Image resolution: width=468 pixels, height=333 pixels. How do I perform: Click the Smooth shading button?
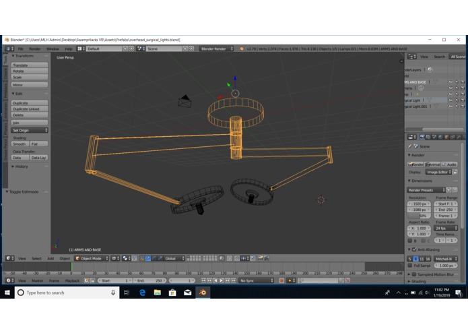tap(20, 144)
